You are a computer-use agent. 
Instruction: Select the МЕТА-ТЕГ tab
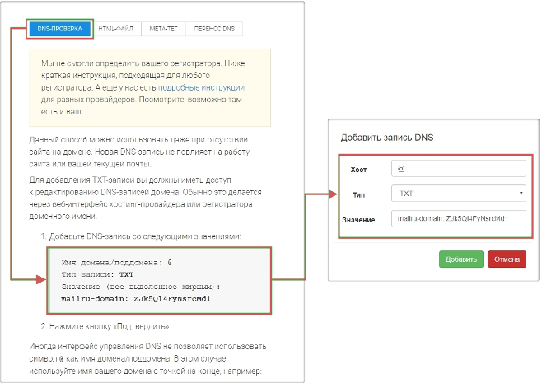tap(163, 29)
